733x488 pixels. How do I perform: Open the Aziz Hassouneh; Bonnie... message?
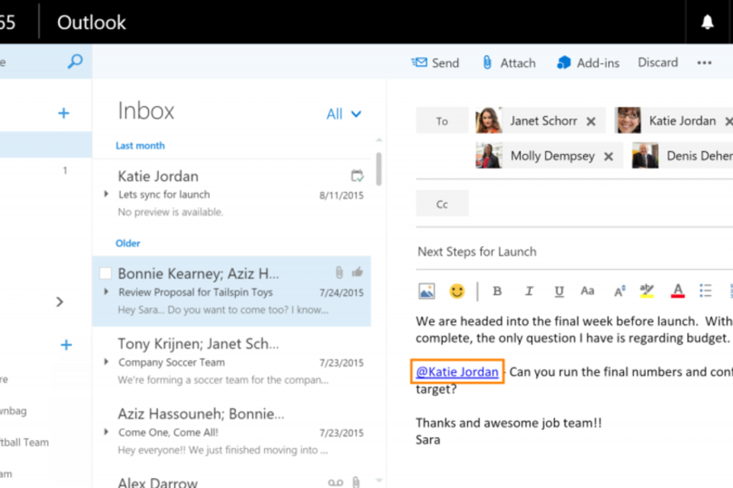click(x=233, y=431)
